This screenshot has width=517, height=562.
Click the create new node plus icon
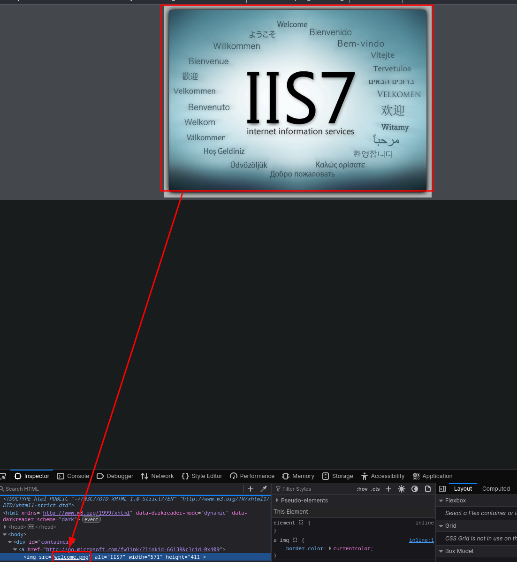[251, 489]
